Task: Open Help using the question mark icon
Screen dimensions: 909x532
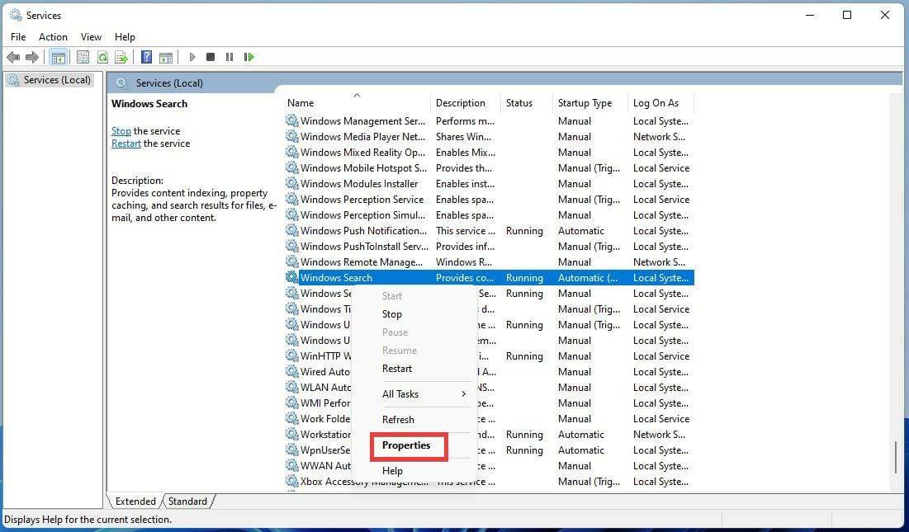Action: [x=146, y=57]
